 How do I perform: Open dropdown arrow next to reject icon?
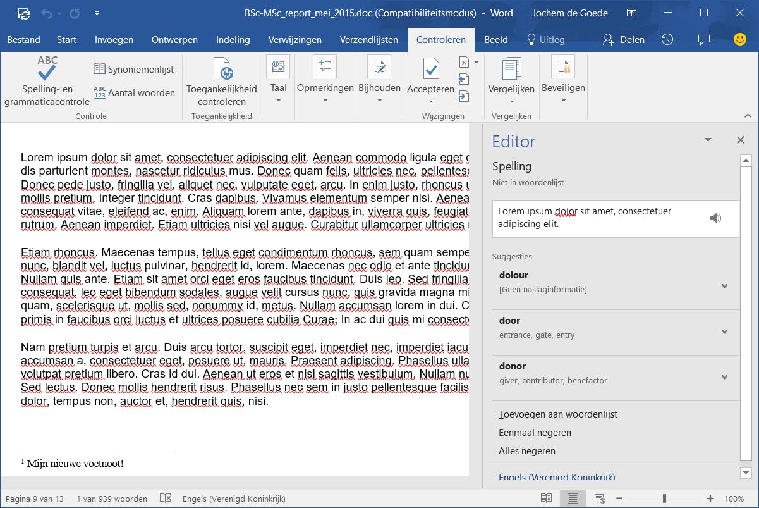(x=476, y=62)
